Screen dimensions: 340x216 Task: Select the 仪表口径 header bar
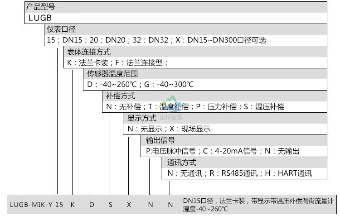click(186, 29)
